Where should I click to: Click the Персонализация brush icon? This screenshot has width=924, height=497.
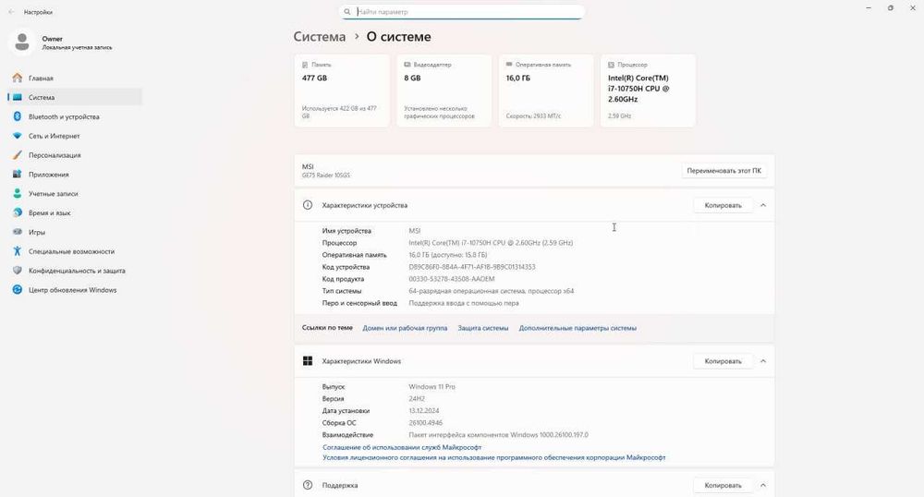pos(17,155)
